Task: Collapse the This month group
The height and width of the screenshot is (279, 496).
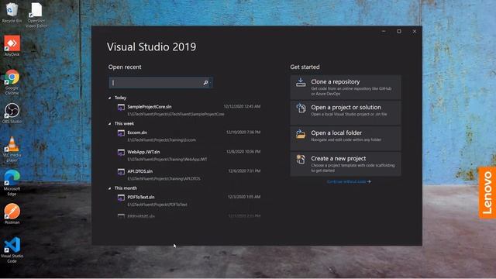Action: point(110,188)
